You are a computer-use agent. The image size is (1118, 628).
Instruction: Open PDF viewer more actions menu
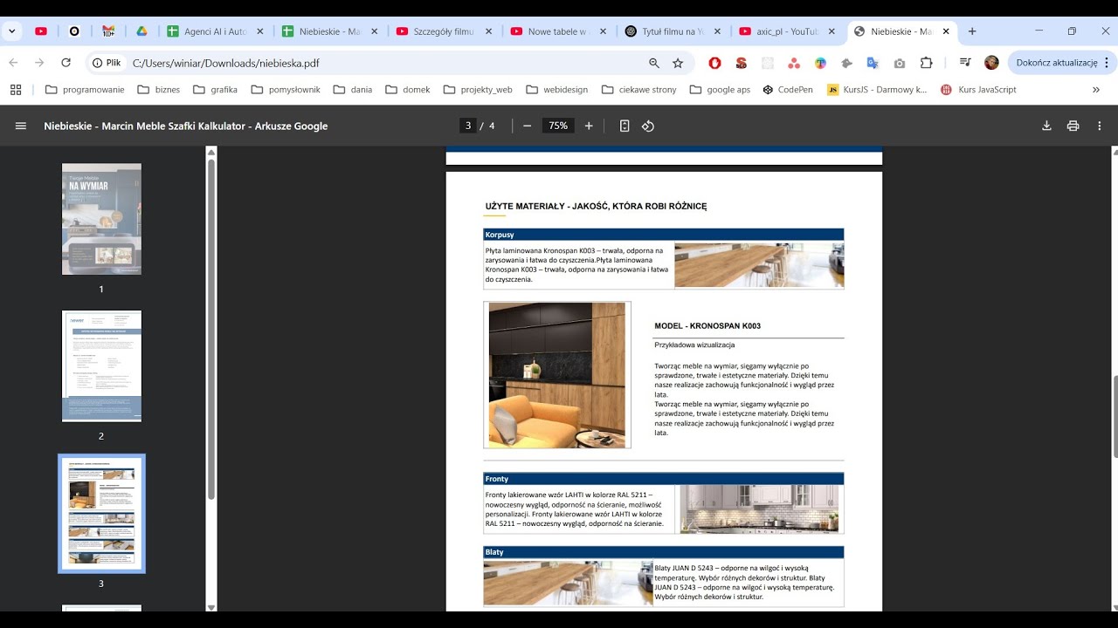coord(1100,126)
